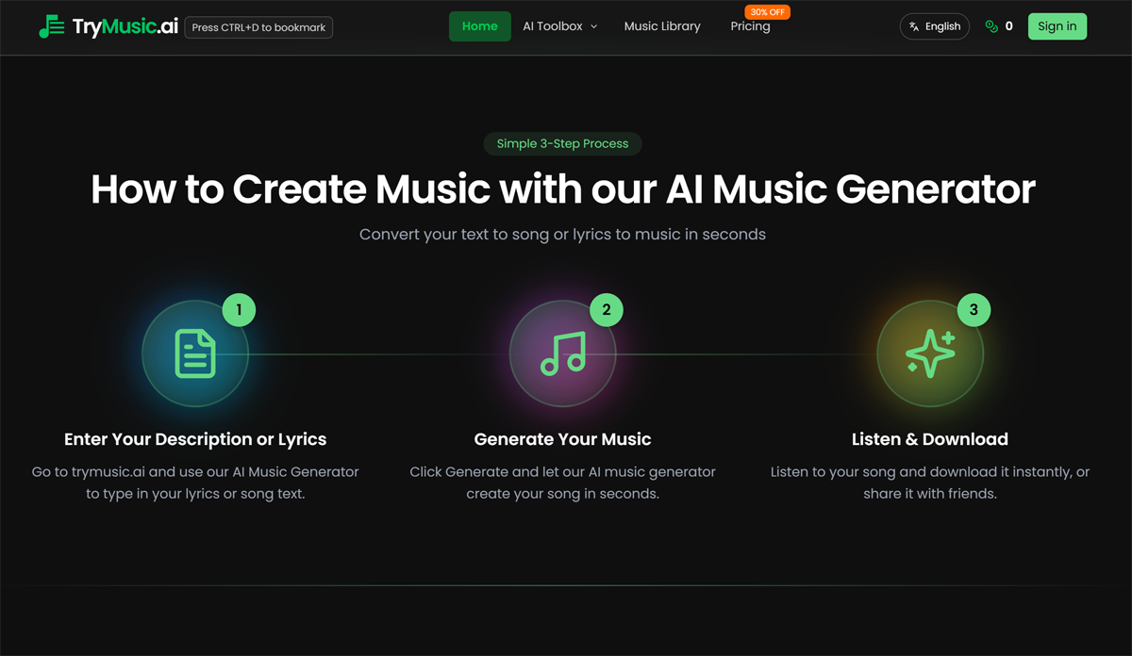This screenshot has height=656, width=1132.
Task: Click the TryMusic.ai music note logo
Action: 53,25
